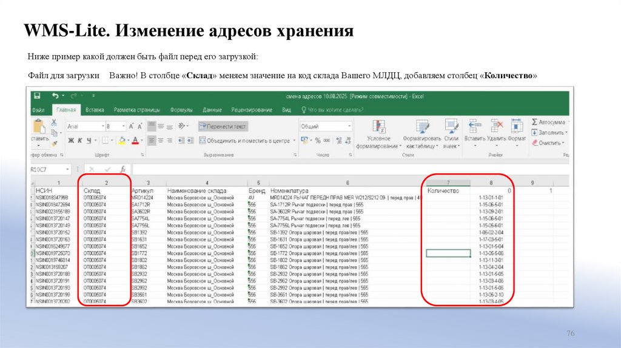Viewport: 621px width, 348px height.
Task: Toggle align text right
Action: tap(170, 140)
